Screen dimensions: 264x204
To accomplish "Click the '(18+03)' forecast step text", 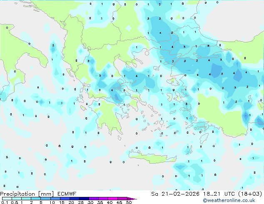I will tap(250, 194).
